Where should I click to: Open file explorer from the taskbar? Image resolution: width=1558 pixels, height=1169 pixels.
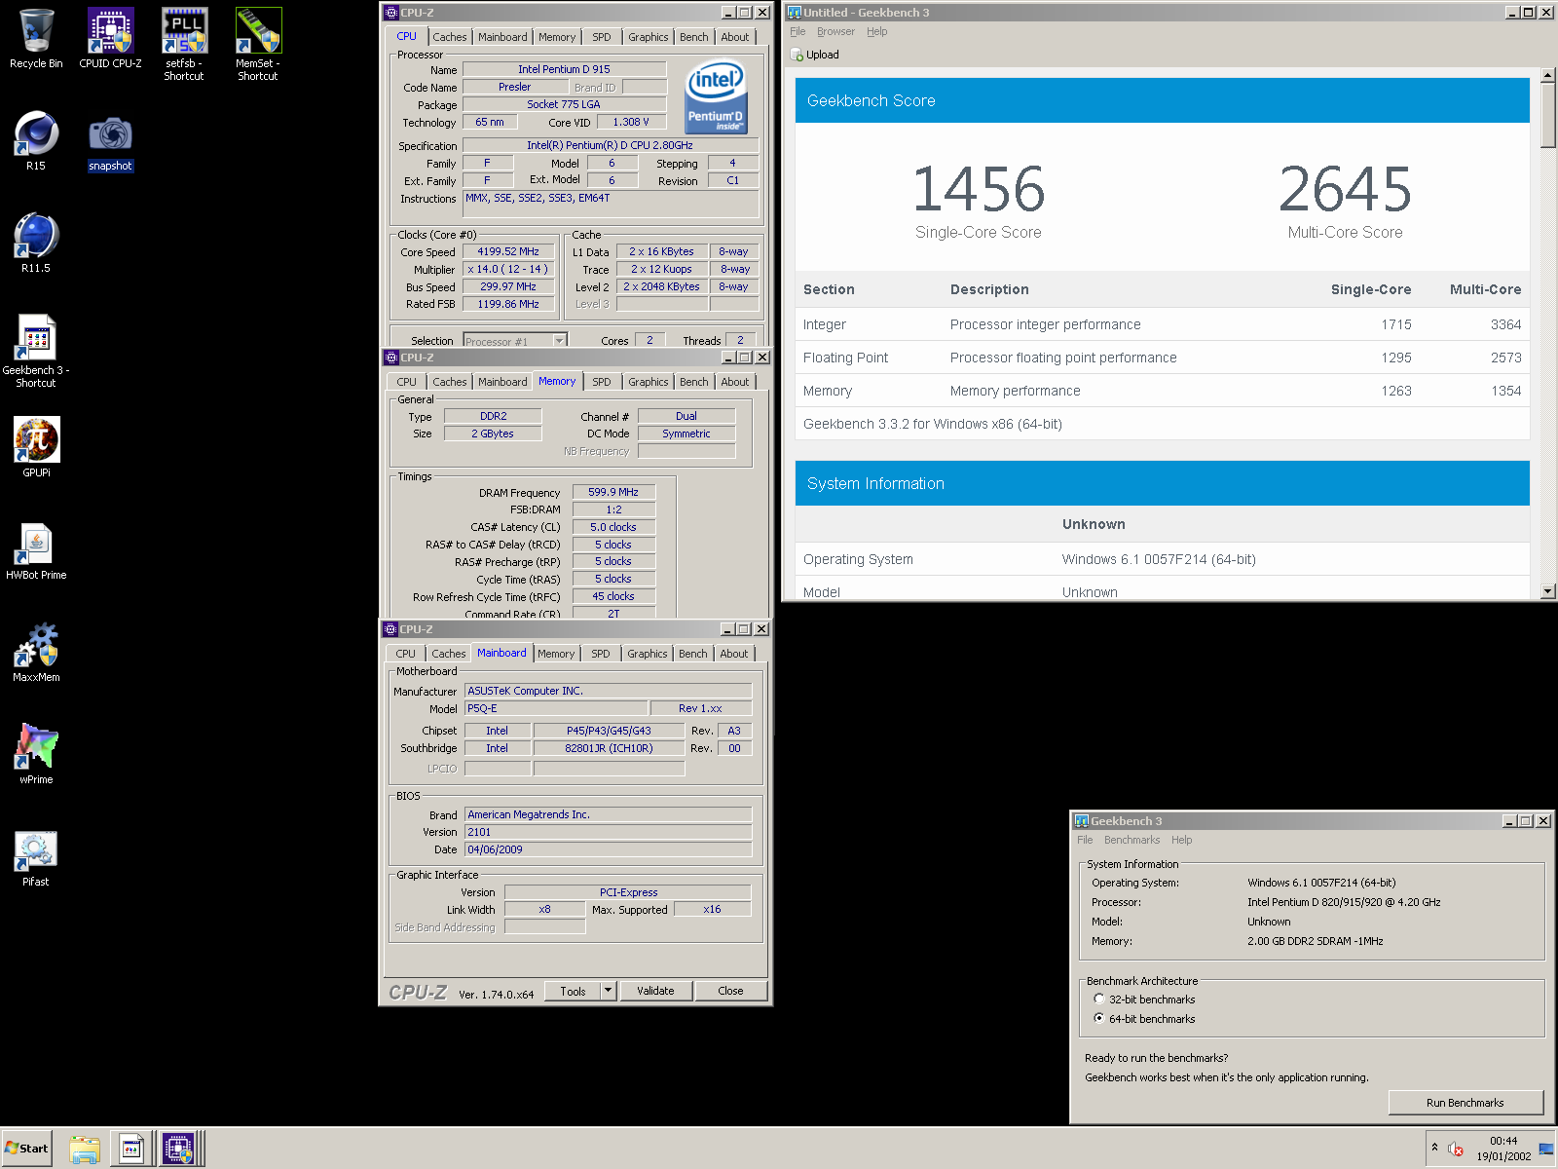pos(85,1149)
